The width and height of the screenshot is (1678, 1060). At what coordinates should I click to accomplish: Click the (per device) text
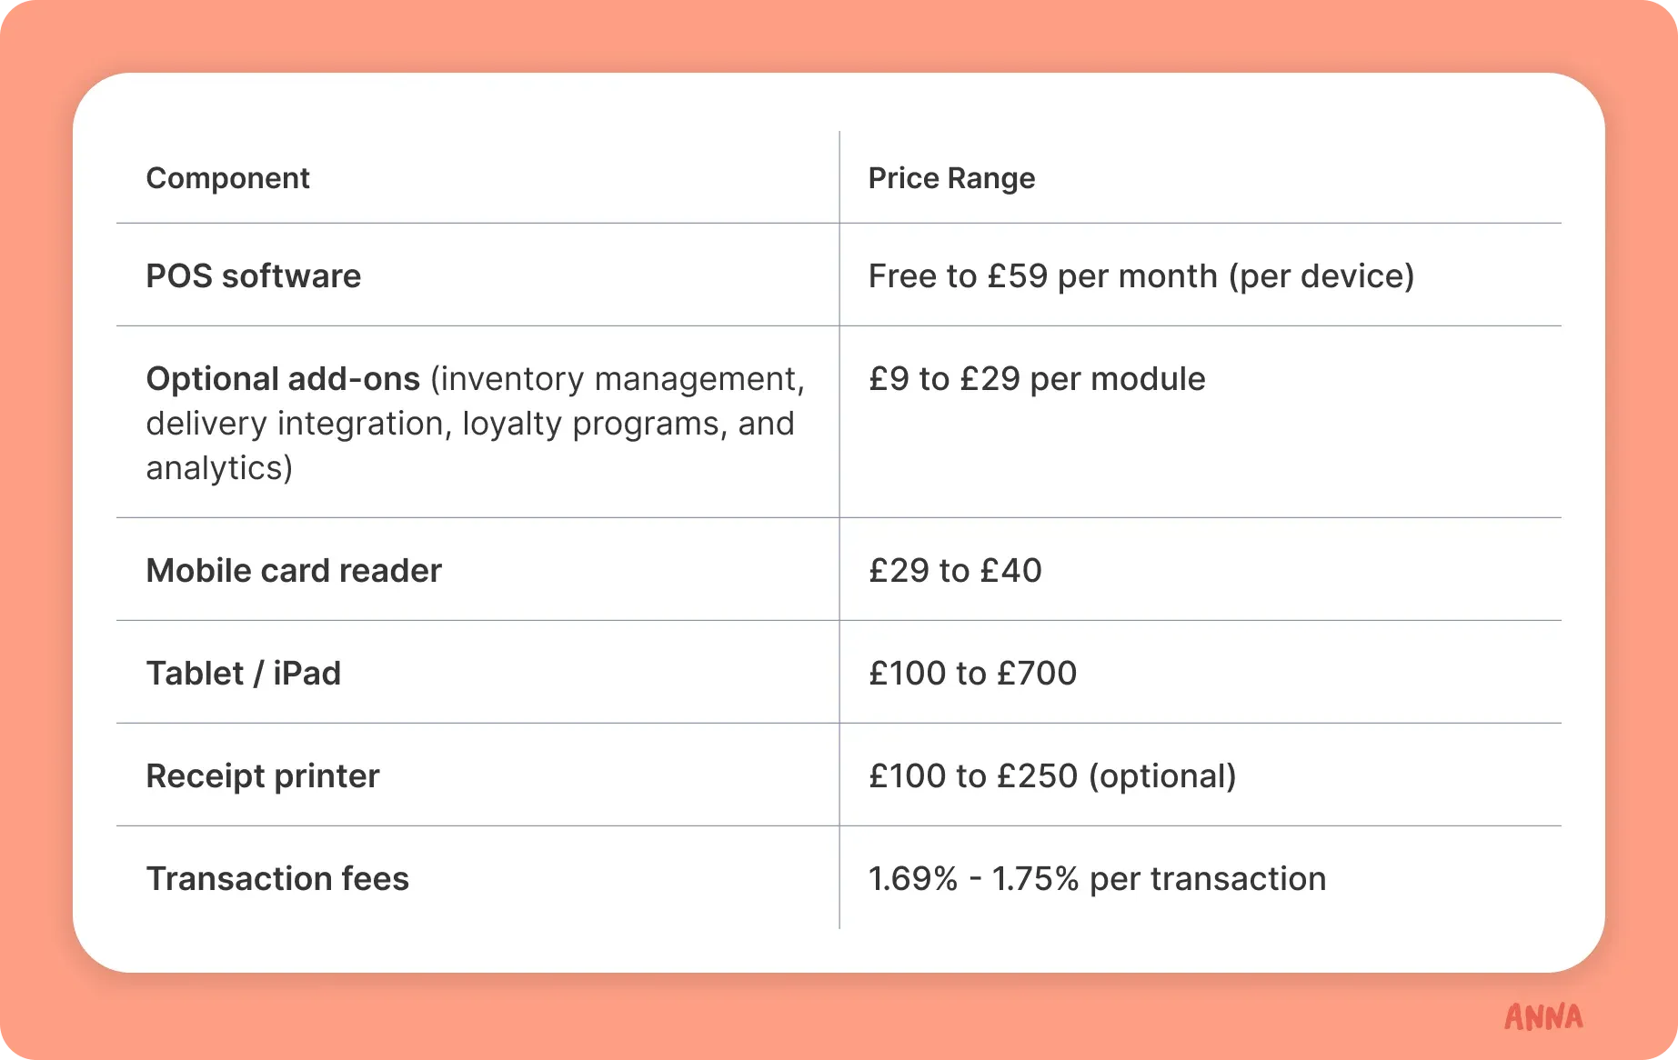1321,275
